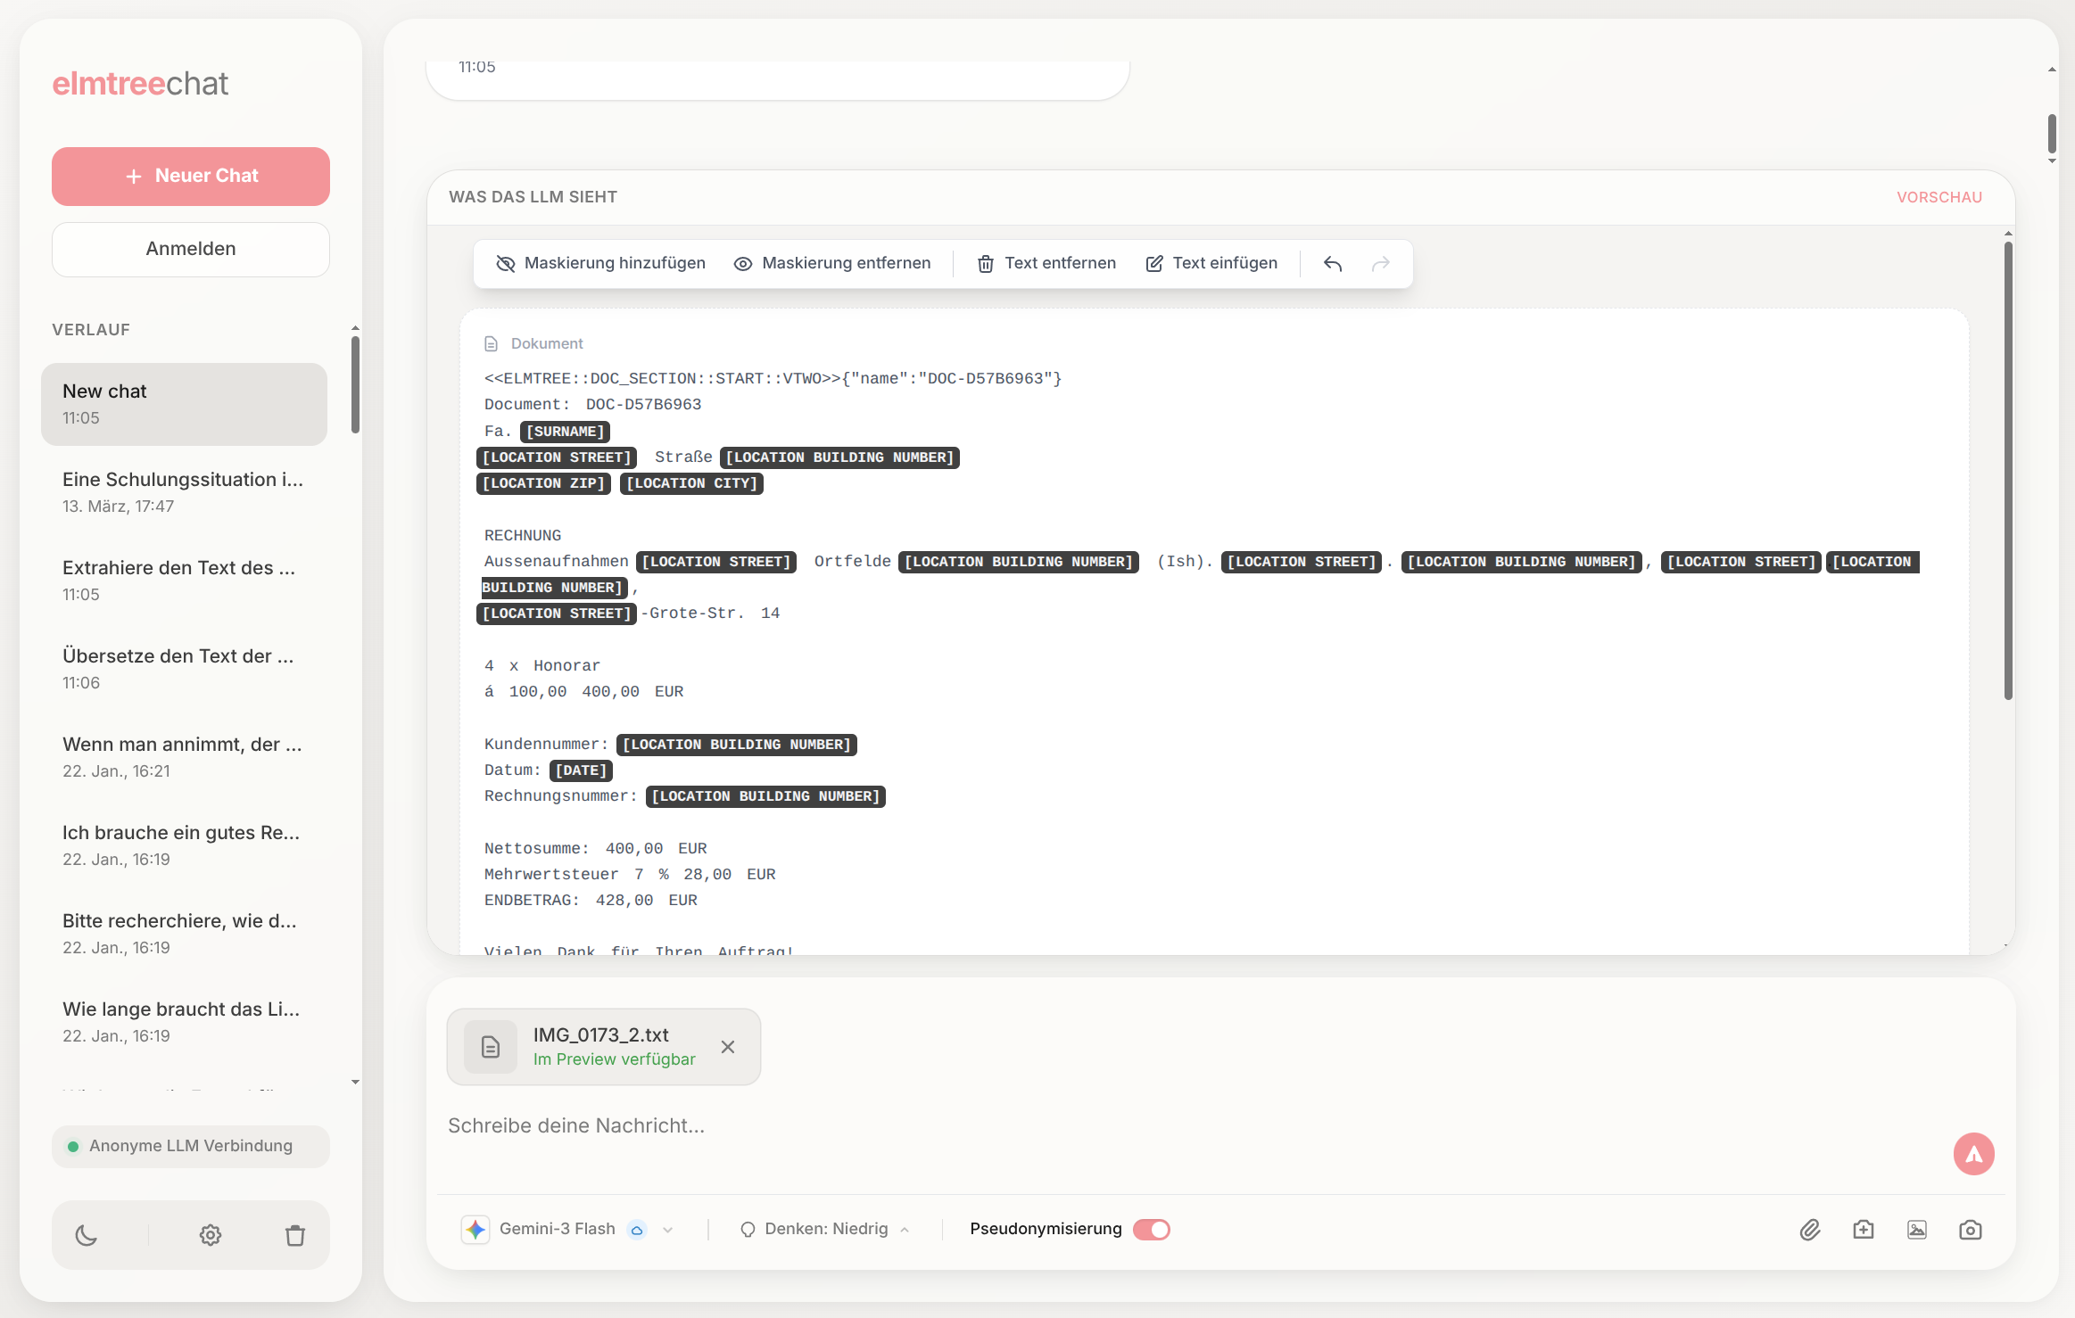Select 'Maskierung hinzufügen' in the toolbar
This screenshot has height=1318, width=2075.
point(599,263)
